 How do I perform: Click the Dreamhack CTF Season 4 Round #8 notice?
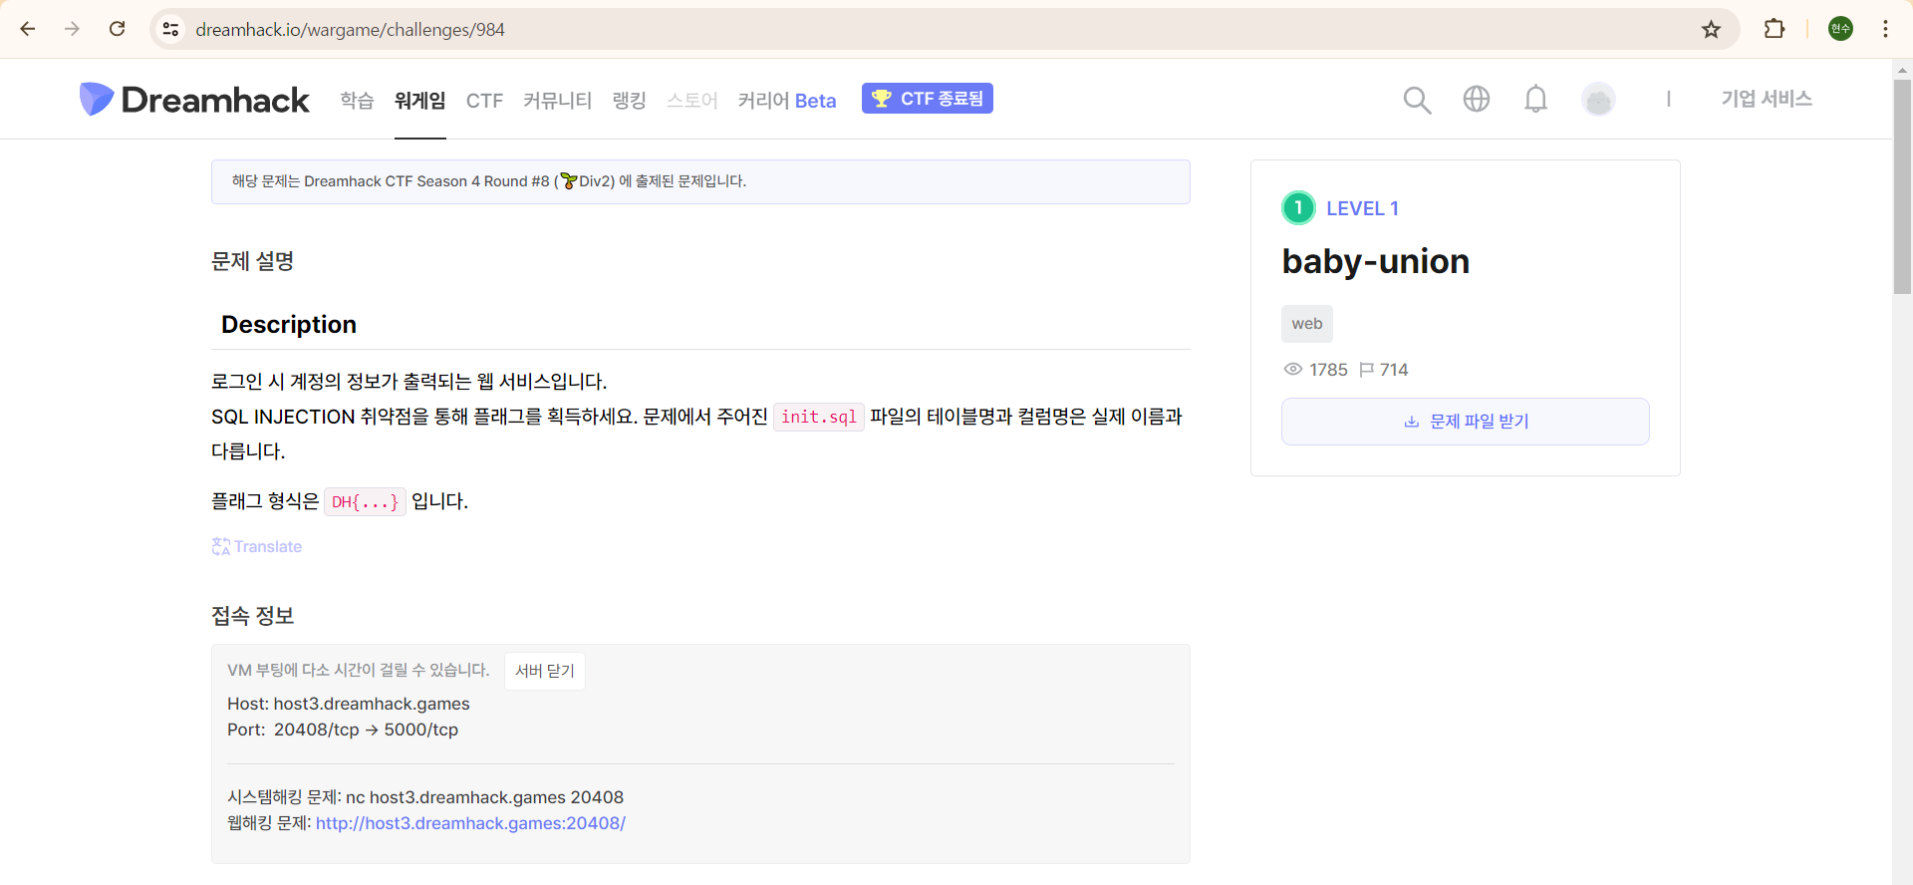pos(700,181)
